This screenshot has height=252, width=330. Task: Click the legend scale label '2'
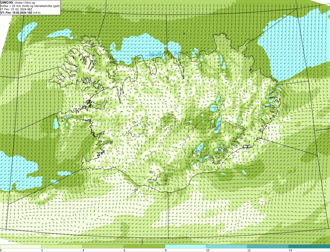click(x=42, y=250)
